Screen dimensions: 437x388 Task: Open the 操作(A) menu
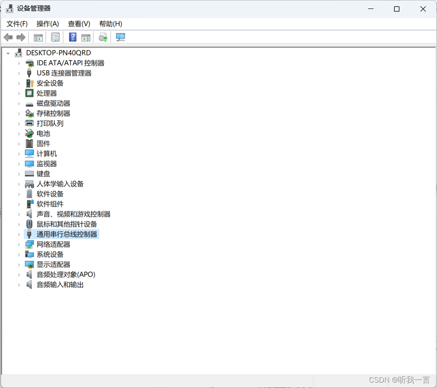pyautogui.click(x=48, y=24)
